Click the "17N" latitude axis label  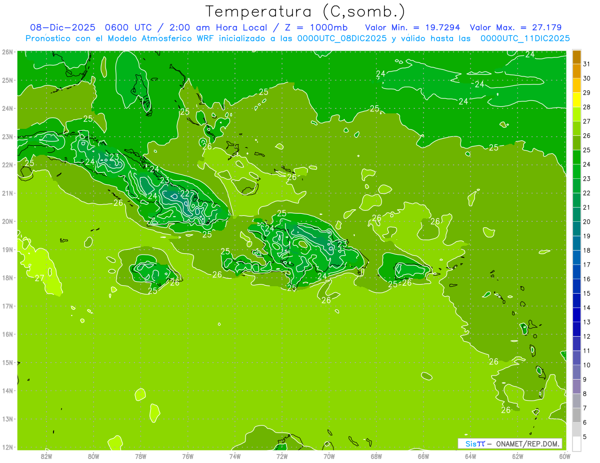pos(7,306)
